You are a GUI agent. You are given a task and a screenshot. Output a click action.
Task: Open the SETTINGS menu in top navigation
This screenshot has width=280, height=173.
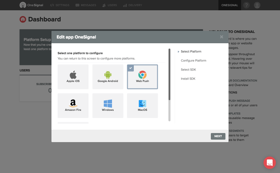pos(60,5)
